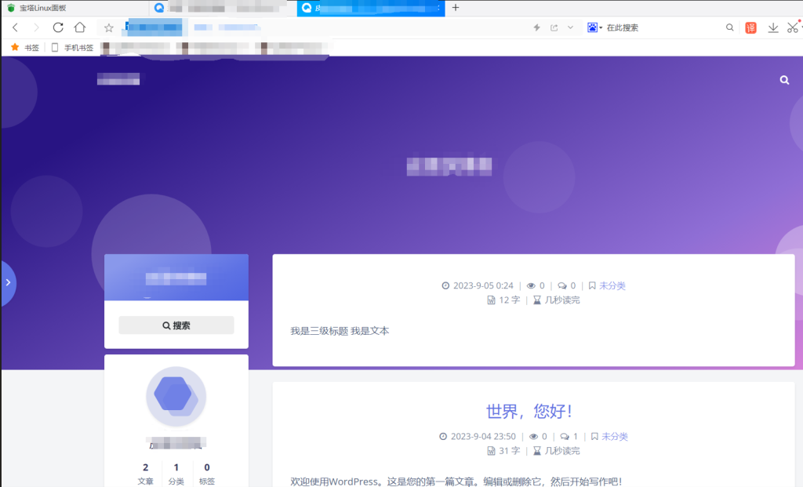The height and width of the screenshot is (487, 803).
Task: Click the lightning speed-mode icon in the address bar
Action: pos(536,27)
